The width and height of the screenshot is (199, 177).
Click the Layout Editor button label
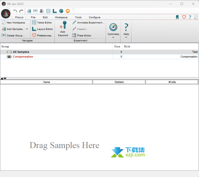pyautogui.click(x=45, y=29)
